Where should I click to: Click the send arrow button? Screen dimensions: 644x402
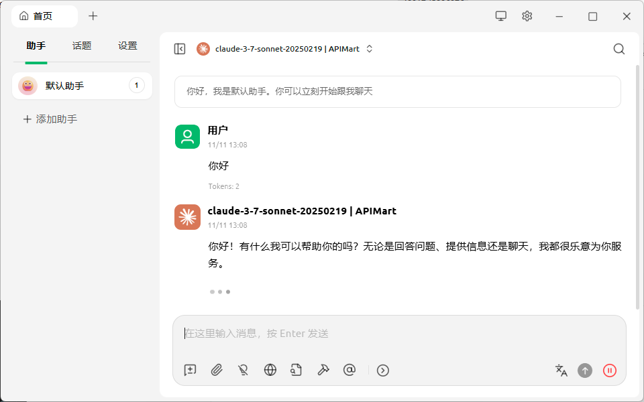[585, 371]
